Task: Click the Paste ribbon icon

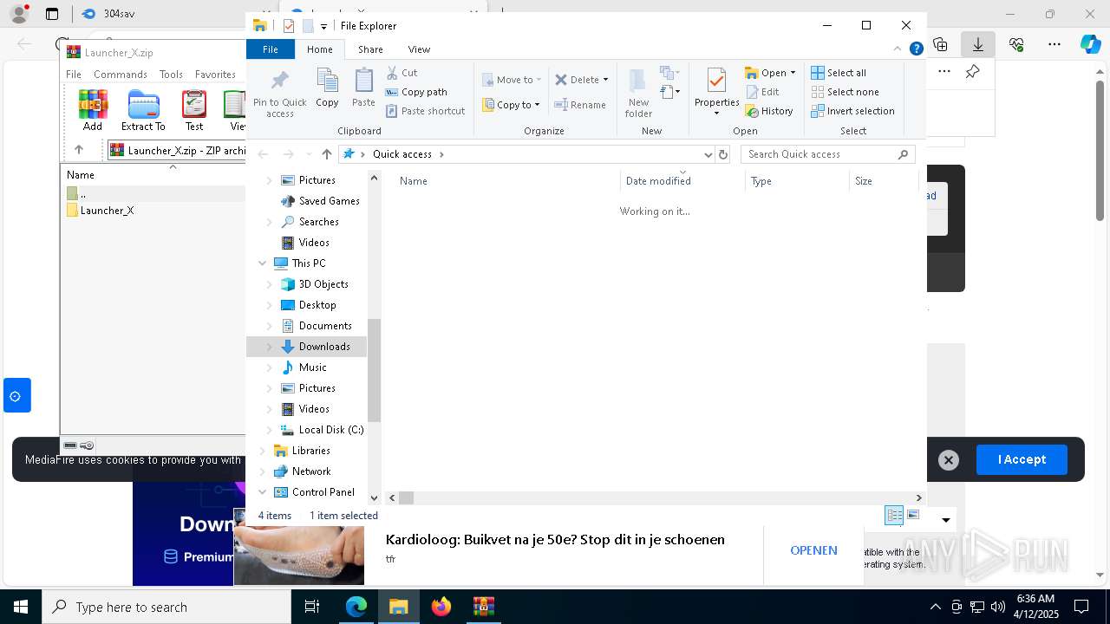Action: tap(363, 88)
